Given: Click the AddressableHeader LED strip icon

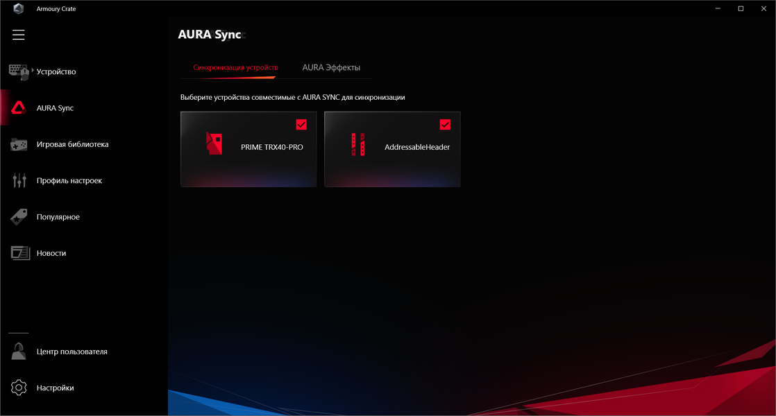Looking at the screenshot, I should point(358,144).
